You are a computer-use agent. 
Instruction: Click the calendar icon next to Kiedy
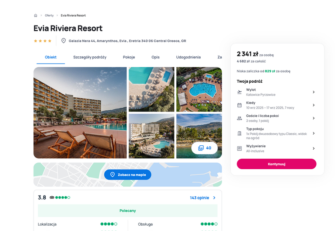[x=240, y=105]
